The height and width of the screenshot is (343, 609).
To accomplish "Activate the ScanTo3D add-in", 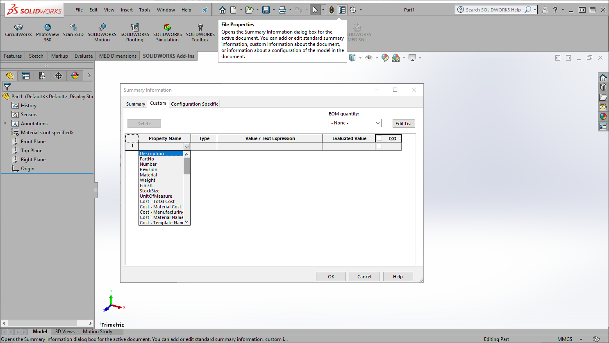I will tap(73, 31).
